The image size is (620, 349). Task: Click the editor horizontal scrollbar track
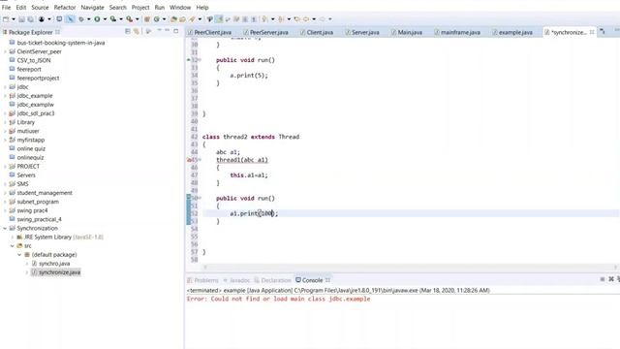(410, 268)
